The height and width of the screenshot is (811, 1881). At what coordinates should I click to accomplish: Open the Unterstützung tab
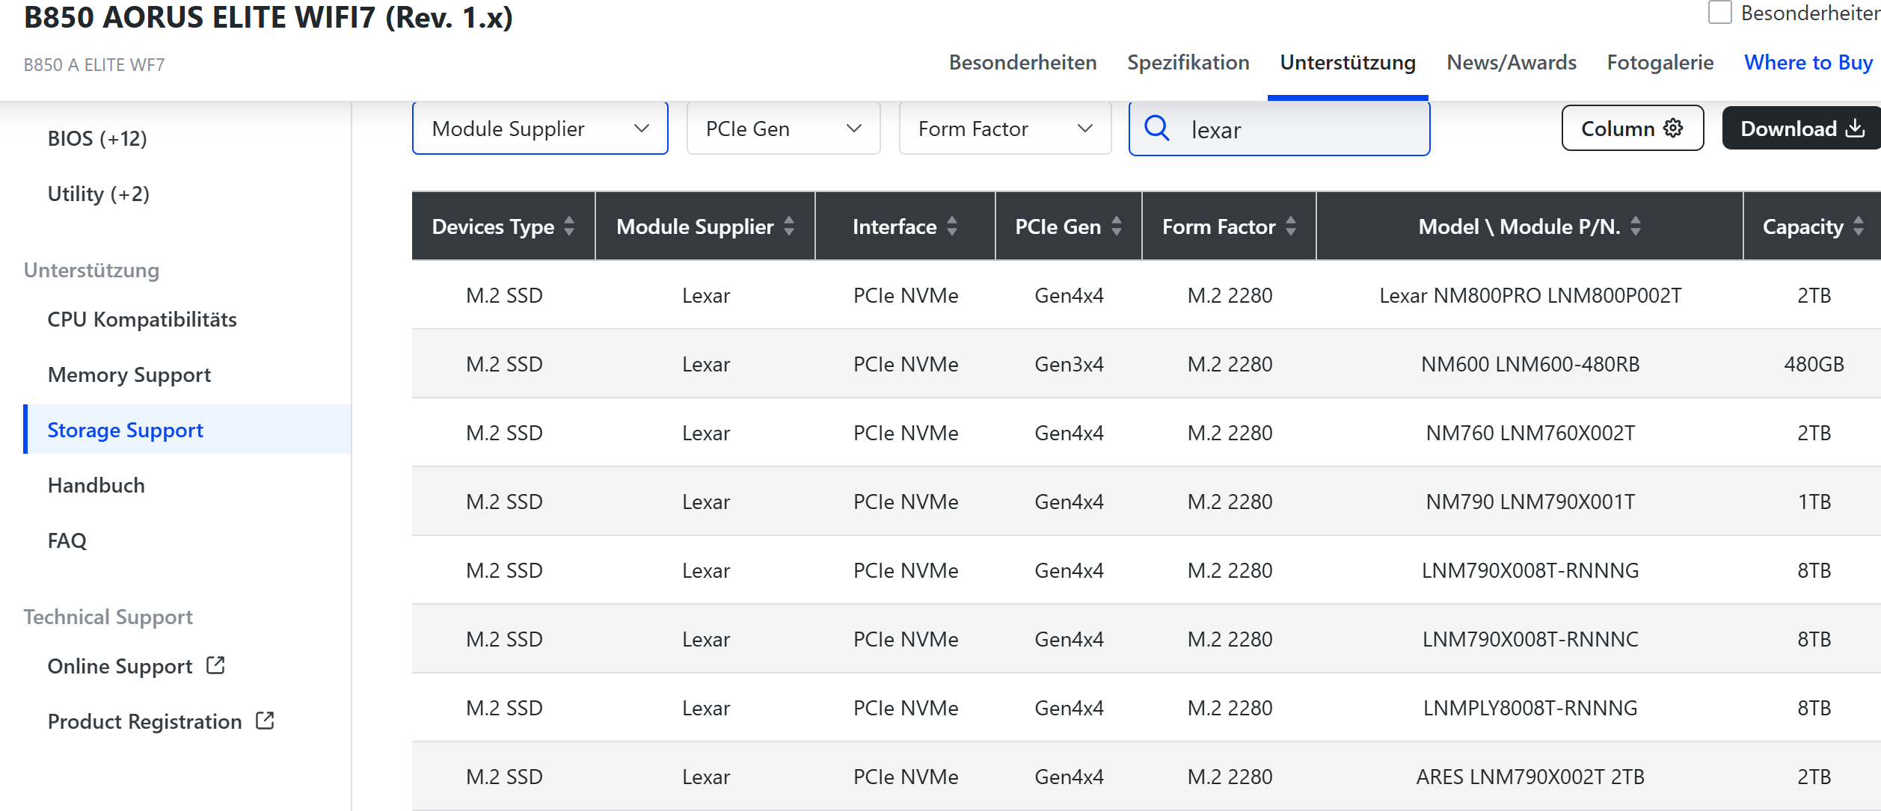click(x=1348, y=63)
